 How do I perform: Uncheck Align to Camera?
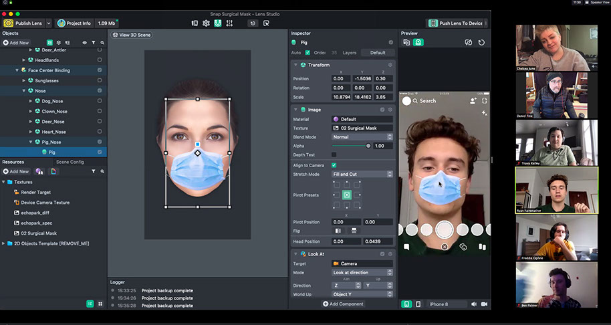(x=334, y=165)
